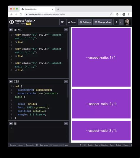The image size is (140, 158).
Task: Click the star icon in the footer bar
Action: point(80,145)
